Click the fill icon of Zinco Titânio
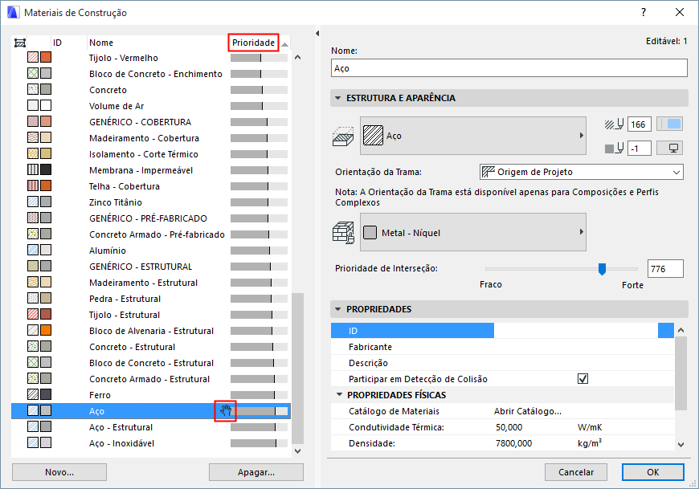 (33, 202)
